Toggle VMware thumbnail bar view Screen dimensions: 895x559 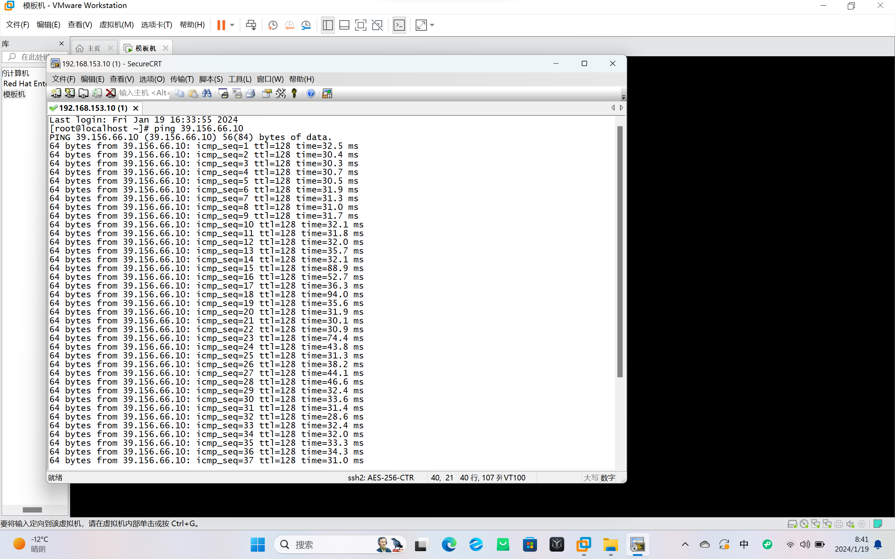344,25
